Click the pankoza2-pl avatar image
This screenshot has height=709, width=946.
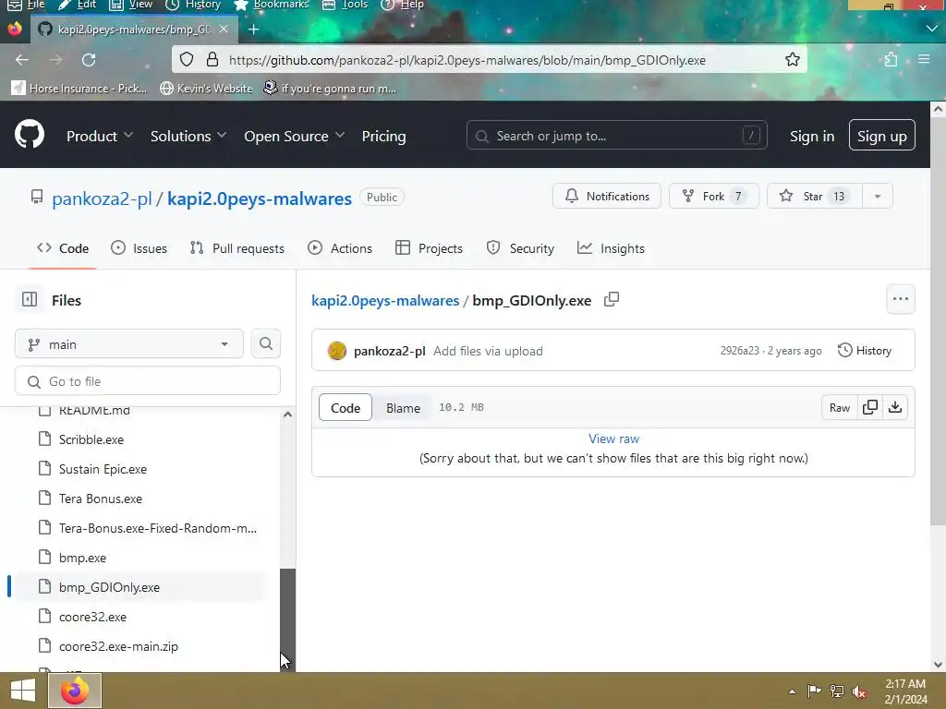(x=336, y=350)
